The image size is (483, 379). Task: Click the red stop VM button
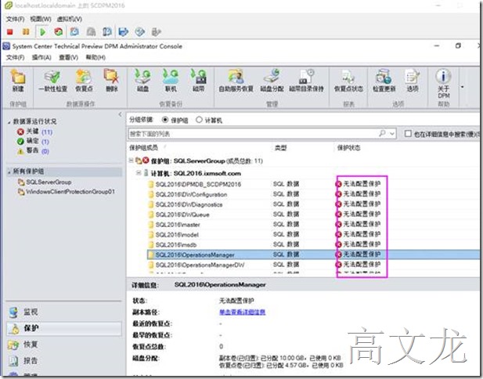pyautogui.click(x=10, y=32)
